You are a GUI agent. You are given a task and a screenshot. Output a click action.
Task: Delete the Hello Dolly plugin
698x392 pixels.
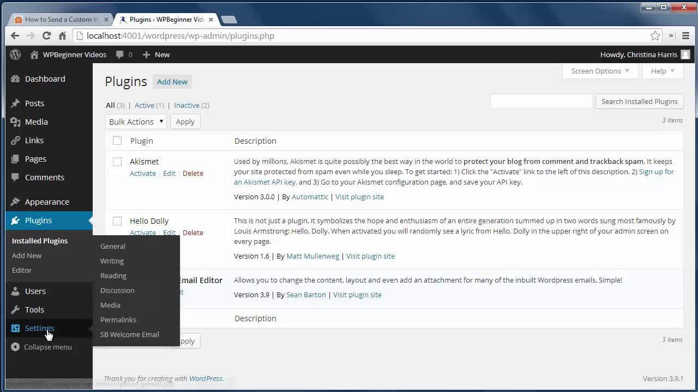[192, 232]
